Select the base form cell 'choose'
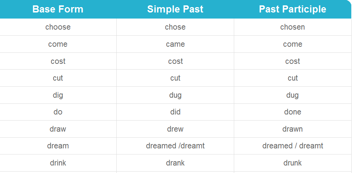Image resolution: width=352 pixels, height=173 pixels. (58, 27)
